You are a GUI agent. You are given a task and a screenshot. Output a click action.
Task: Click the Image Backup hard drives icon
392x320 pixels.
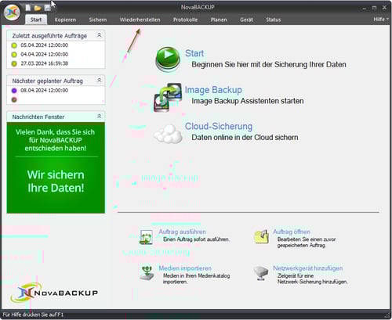point(168,97)
